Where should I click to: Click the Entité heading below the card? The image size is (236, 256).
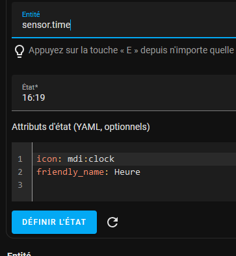tap(19, 254)
